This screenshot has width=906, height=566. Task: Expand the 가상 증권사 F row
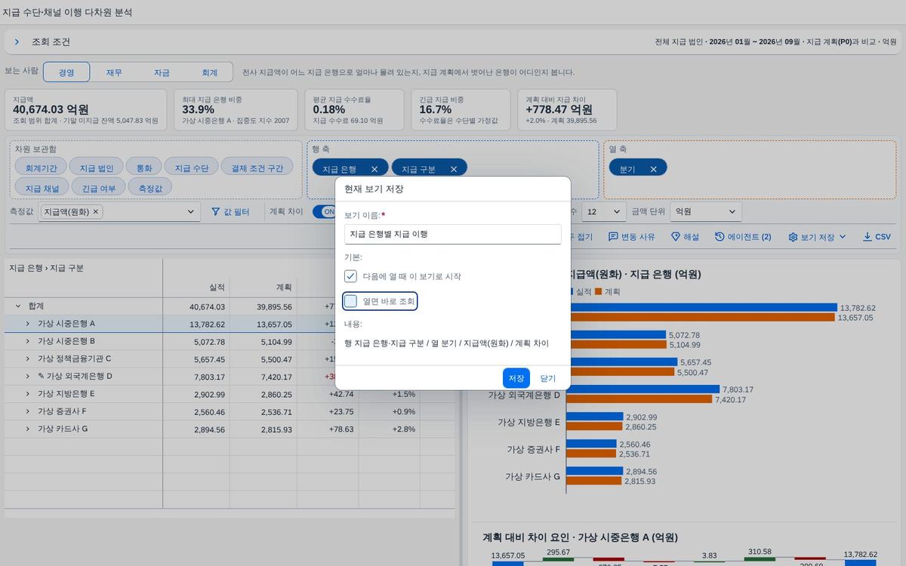(27, 411)
